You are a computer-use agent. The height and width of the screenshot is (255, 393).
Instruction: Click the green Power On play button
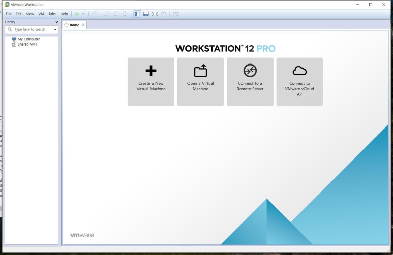(x=77, y=14)
